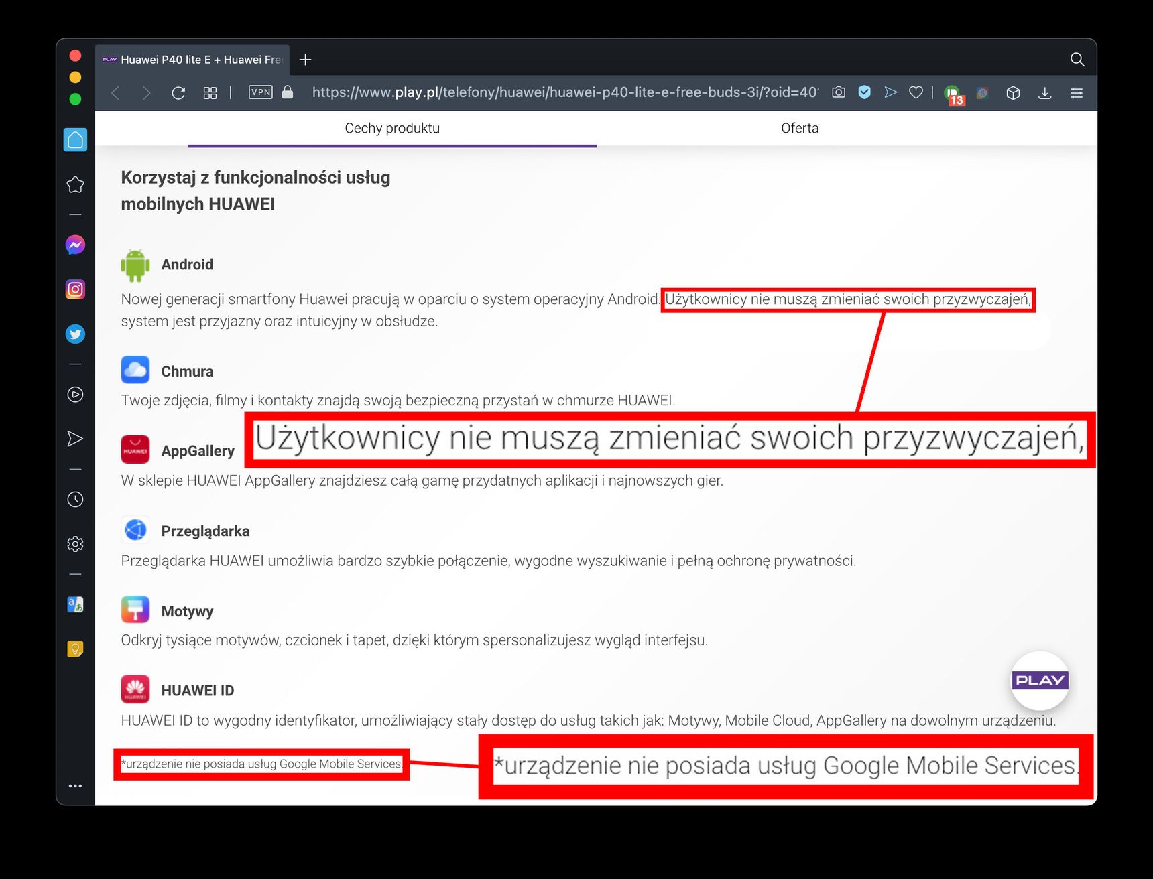Open ad blocker shield icon

[x=865, y=92]
